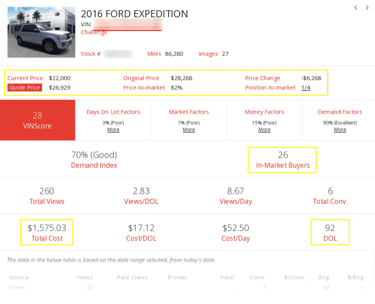Image resolution: width=375 pixels, height=304 pixels.
Task: Expand More under Days On Lot Factors
Action: point(113,130)
